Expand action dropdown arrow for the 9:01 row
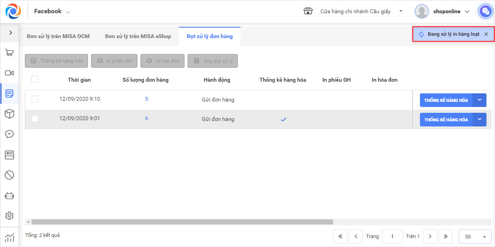The width and height of the screenshot is (495, 247). 479,119
